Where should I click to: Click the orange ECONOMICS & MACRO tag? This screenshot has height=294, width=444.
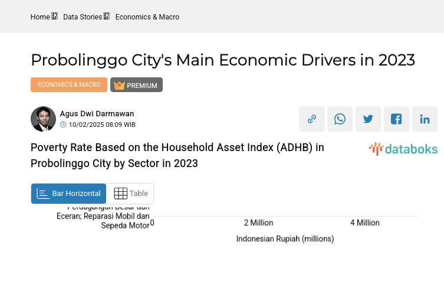(69, 84)
